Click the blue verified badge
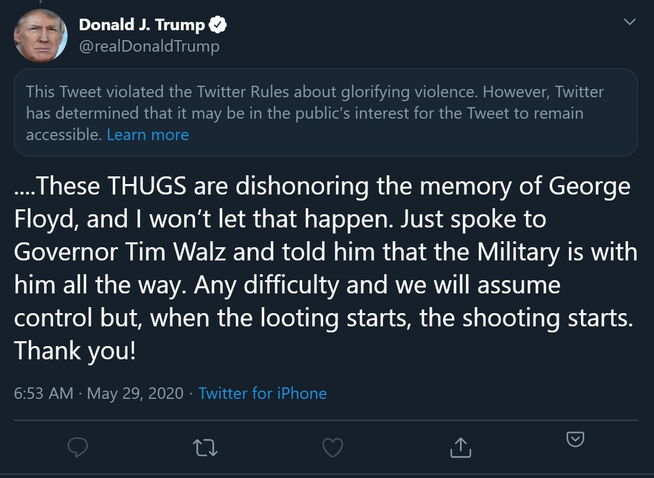This screenshot has height=478, width=654. coord(219,25)
